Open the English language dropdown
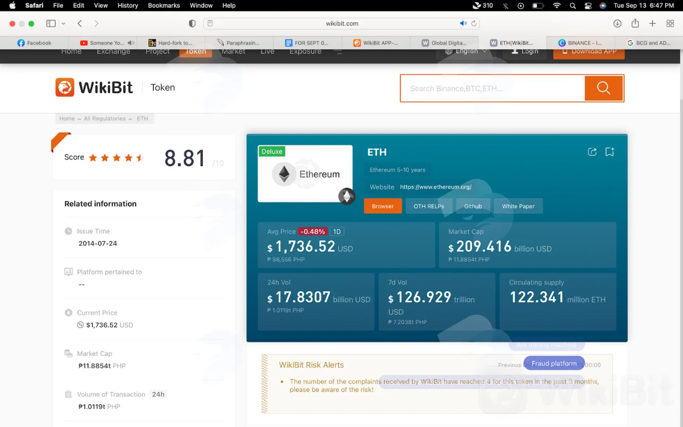Image resolution: width=683 pixels, height=427 pixels. (465, 51)
